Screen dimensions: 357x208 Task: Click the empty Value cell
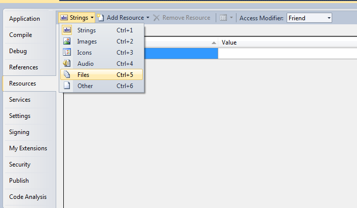tap(287, 53)
